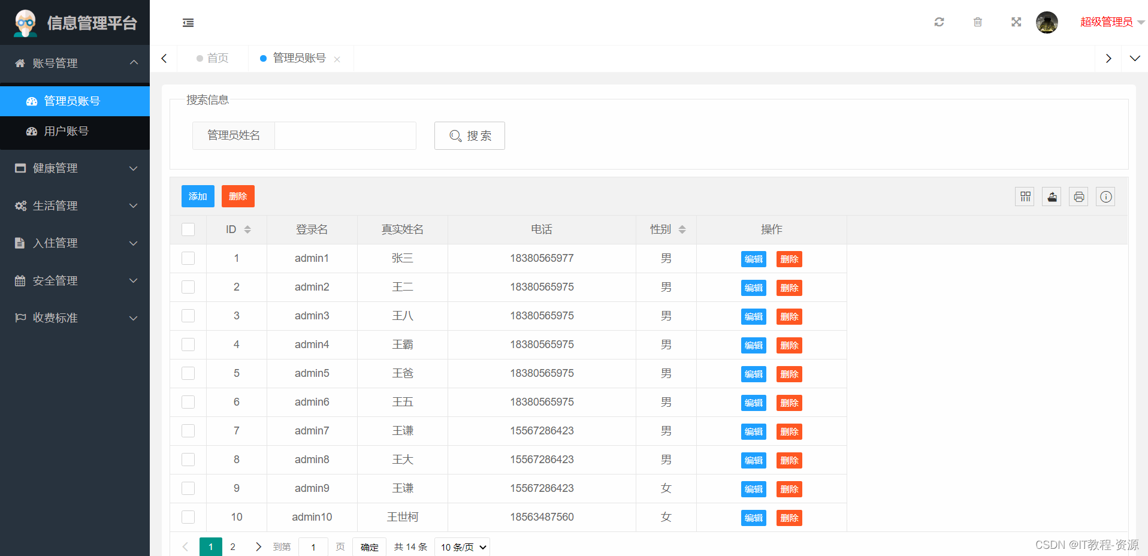Expand the 收费标准 sidebar menu
This screenshot has height=556, width=1148.
[x=75, y=318]
